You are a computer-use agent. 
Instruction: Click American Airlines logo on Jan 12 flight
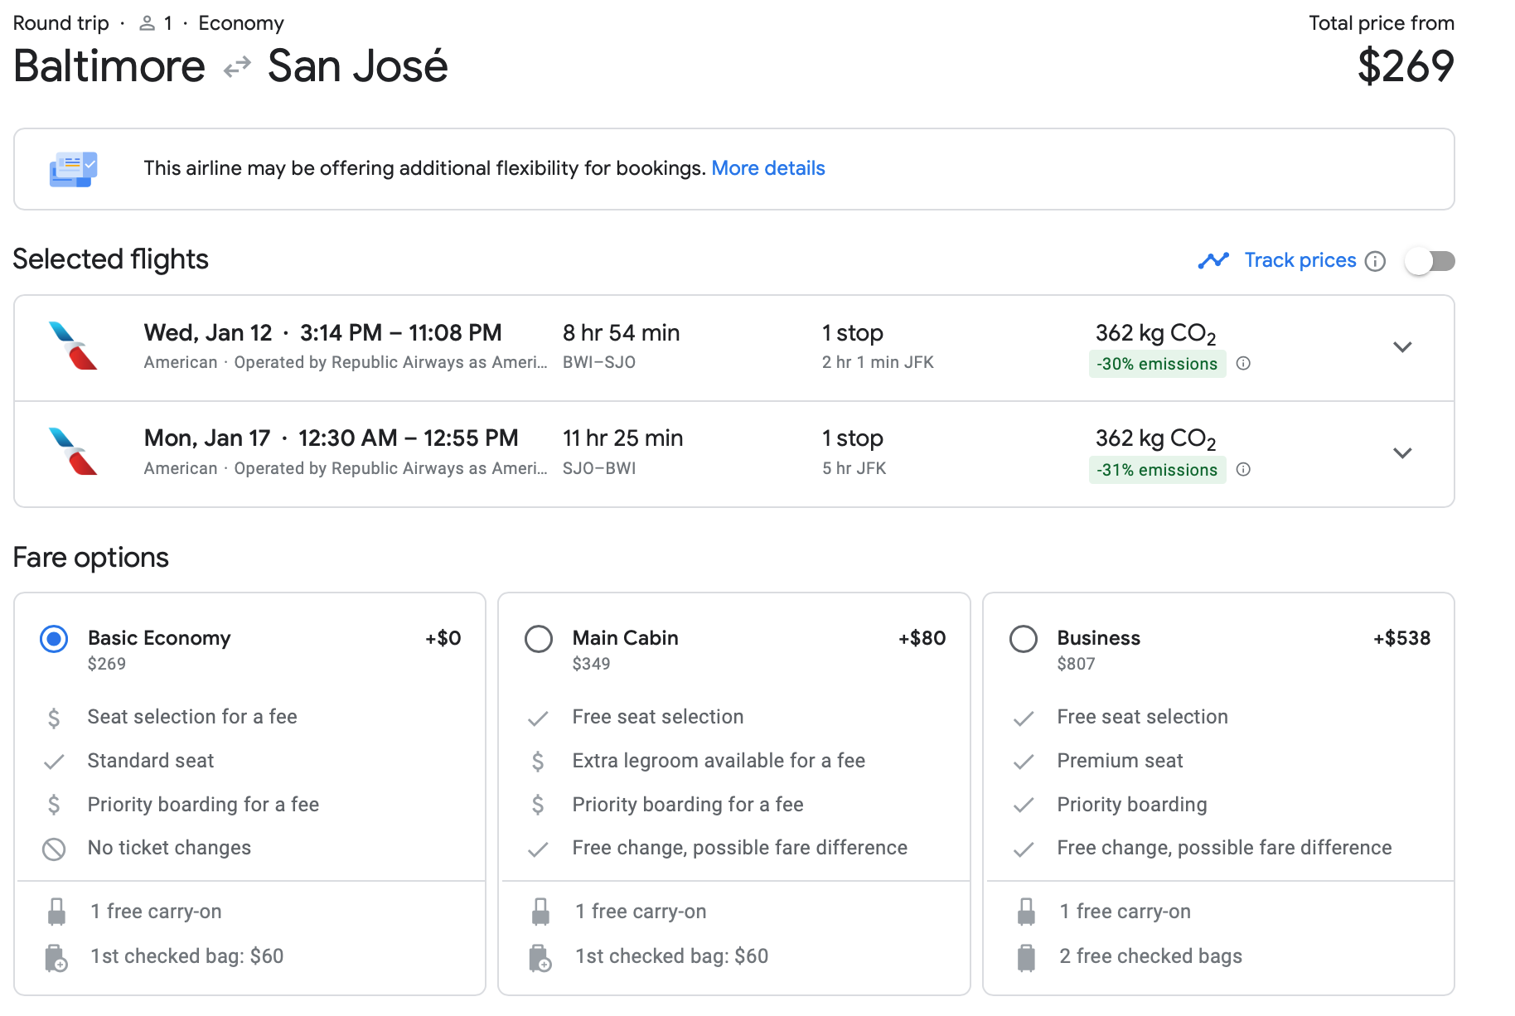73,346
